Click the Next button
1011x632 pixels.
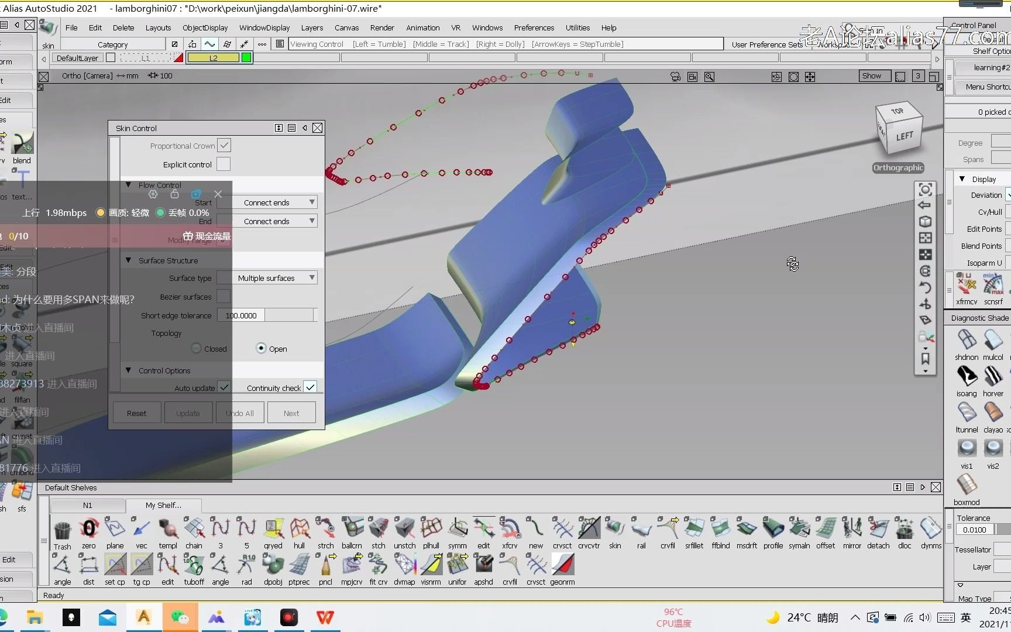[x=291, y=413]
